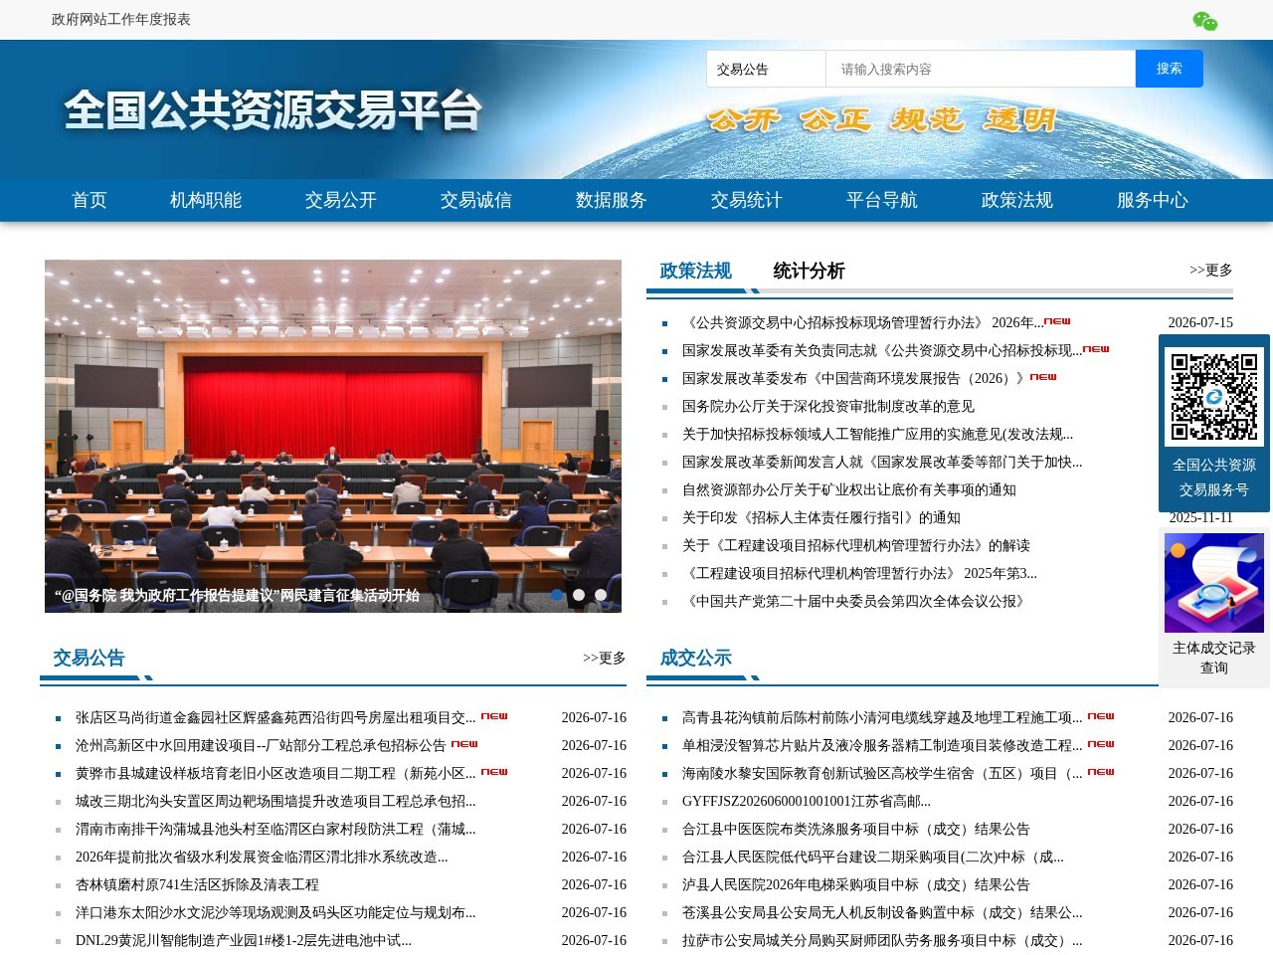Click the 成交公示 section heading

[x=696, y=658]
